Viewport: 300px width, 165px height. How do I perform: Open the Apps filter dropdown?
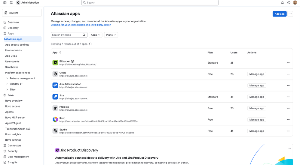click(96, 35)
